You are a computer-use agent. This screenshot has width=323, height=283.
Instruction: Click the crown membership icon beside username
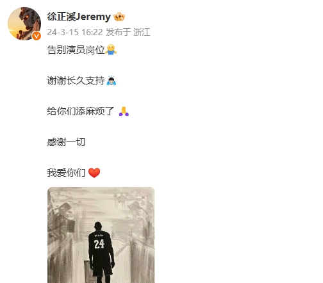pyautogui.click(x=119, y=17)
